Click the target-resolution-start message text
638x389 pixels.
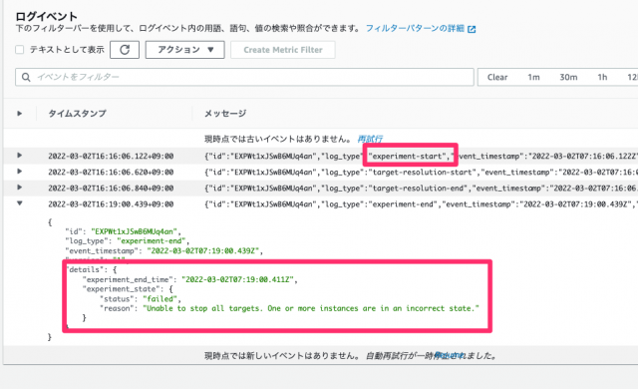(x=421, y=173)
